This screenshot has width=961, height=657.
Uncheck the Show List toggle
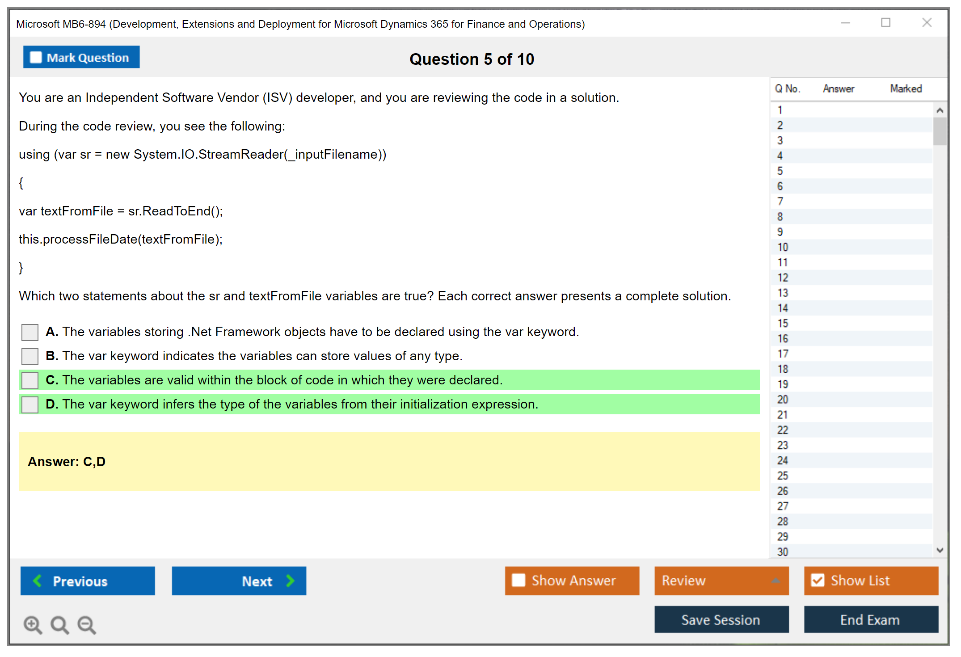(x=818, y=580)
